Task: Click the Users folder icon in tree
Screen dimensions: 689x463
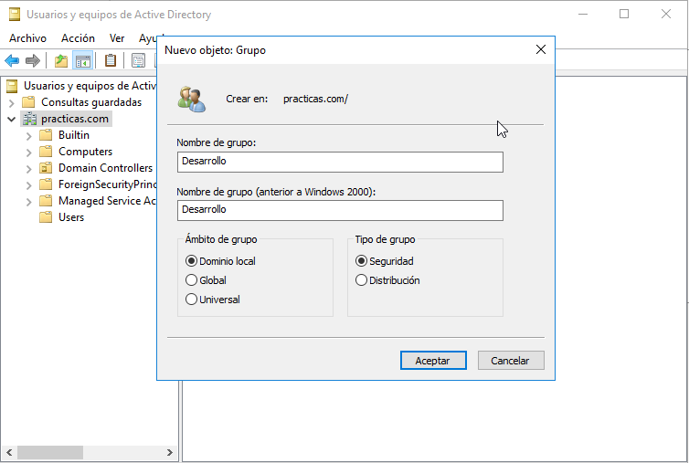Action: pyautogui.click(x=46, y=217)
